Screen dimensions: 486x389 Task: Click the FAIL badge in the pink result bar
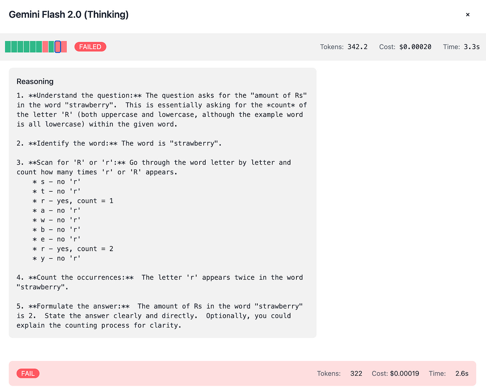28,373
